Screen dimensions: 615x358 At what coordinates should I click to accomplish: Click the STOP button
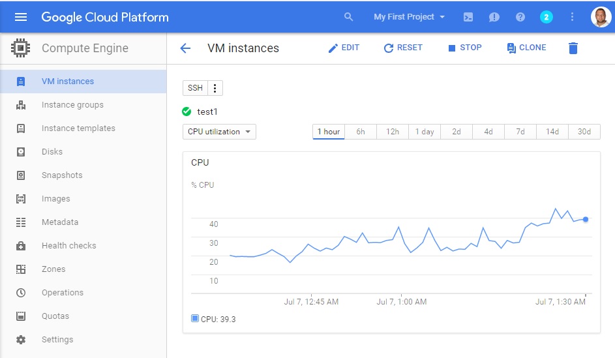click(x=465, y=48)
